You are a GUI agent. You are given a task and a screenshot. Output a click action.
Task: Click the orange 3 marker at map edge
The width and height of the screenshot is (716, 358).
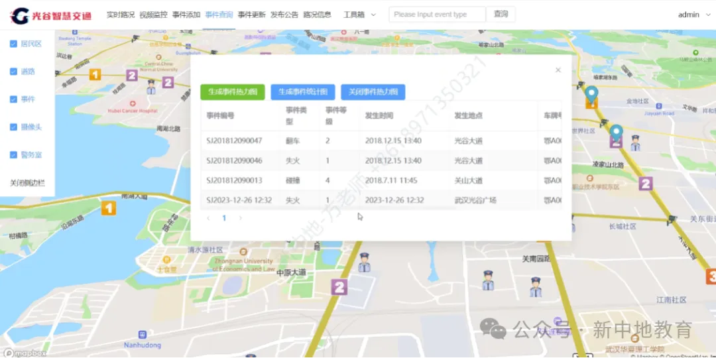(711, 276)
